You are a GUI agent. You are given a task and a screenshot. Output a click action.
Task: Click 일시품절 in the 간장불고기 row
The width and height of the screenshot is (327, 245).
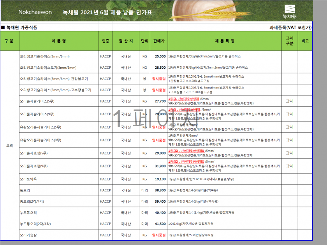(159, 79)
